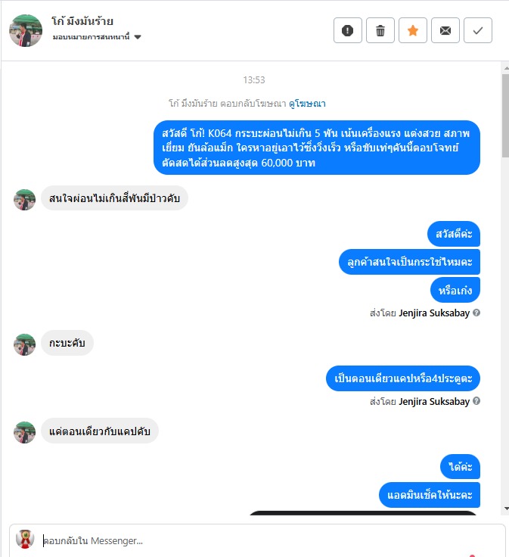This screenshot has height=557, width=509.
Task: Mark conversation unread with envelope icon
Action: [445, 30]
